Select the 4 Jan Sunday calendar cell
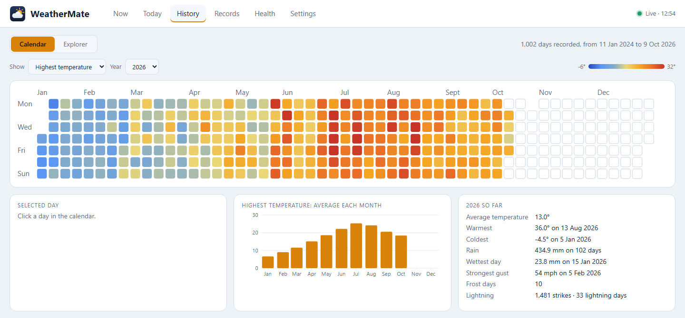Viewport: 685px width, 318px height. pyautogui.click(x=42, y=174)
